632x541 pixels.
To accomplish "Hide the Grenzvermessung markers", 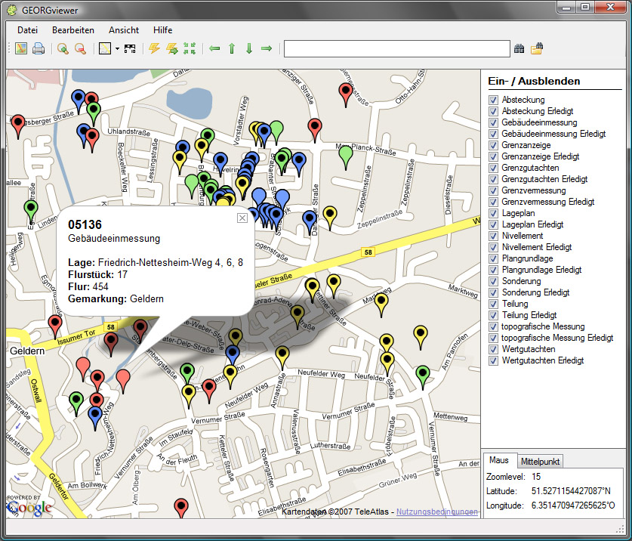I will (493, 190).
